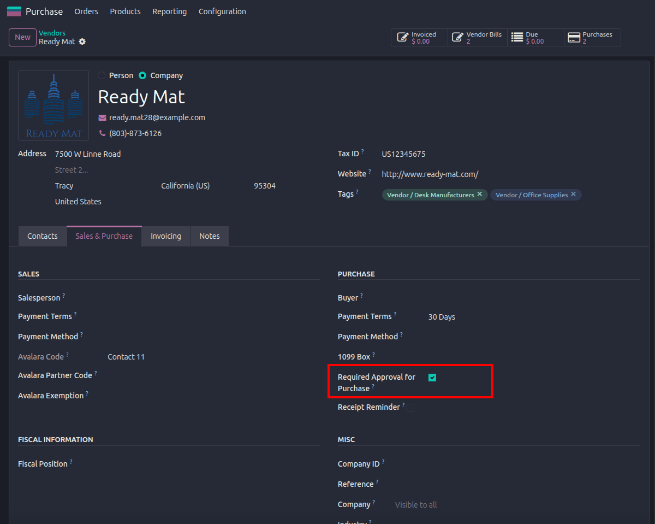Open the California state dropdown
Image resolution: width=655 pixels, height=524 pixels.
[203, 186]
